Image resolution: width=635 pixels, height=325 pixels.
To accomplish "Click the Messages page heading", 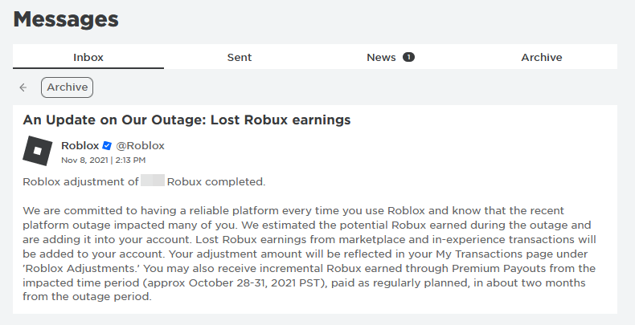I will coord(66,18).
